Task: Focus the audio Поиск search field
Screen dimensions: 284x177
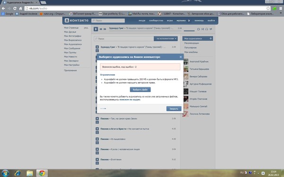Action: click(124, 39)
